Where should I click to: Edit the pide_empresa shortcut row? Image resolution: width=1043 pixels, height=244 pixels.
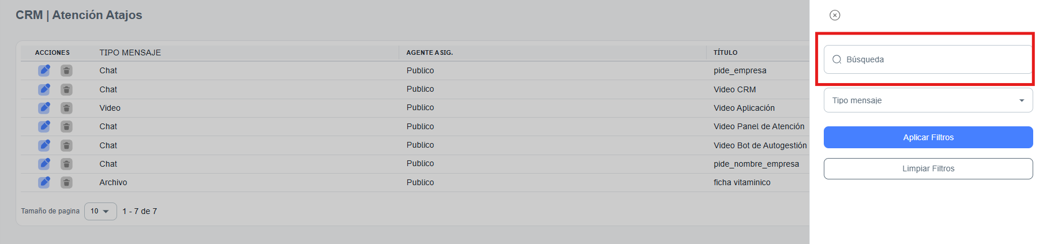44,70
